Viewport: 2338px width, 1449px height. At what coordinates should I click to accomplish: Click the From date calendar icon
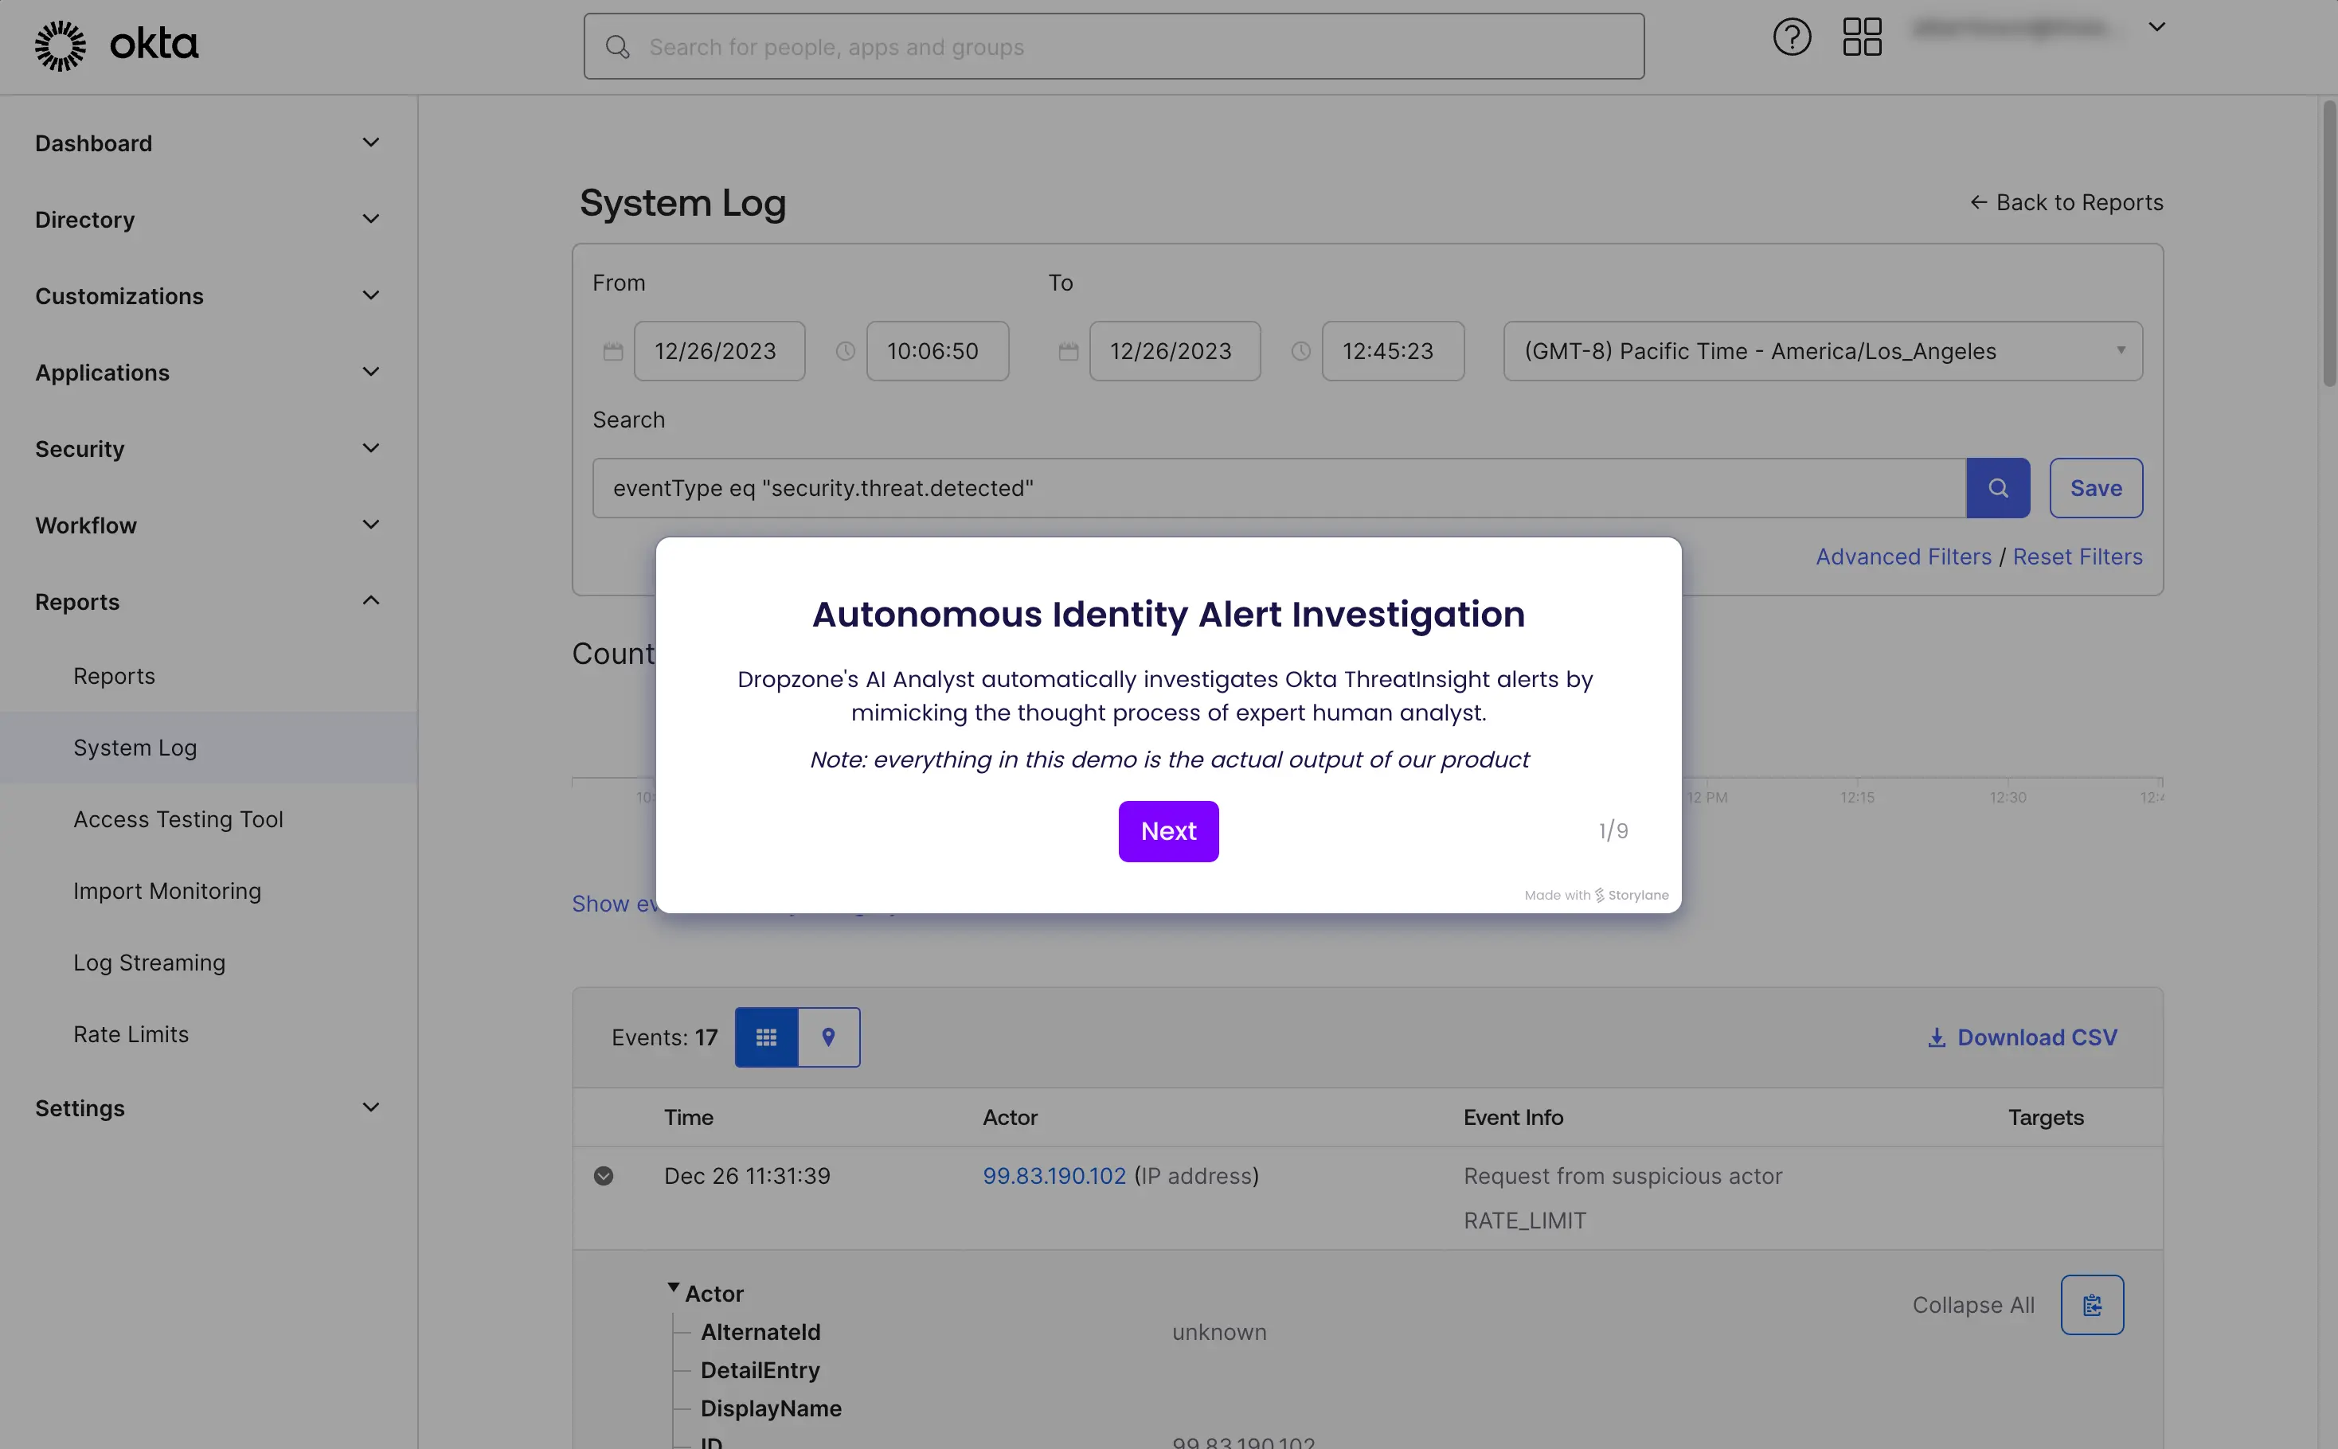pos(612,352)
